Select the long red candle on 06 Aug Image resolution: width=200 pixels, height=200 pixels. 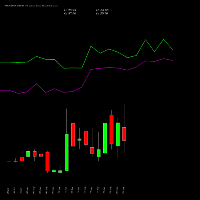click(48, 162)
